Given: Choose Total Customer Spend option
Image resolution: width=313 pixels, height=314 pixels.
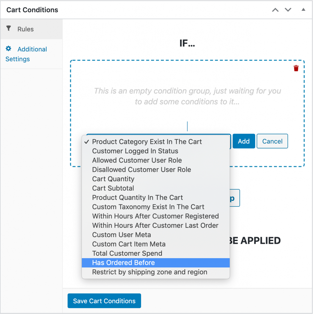Looking at the screenshot, I should pos(156,253).
